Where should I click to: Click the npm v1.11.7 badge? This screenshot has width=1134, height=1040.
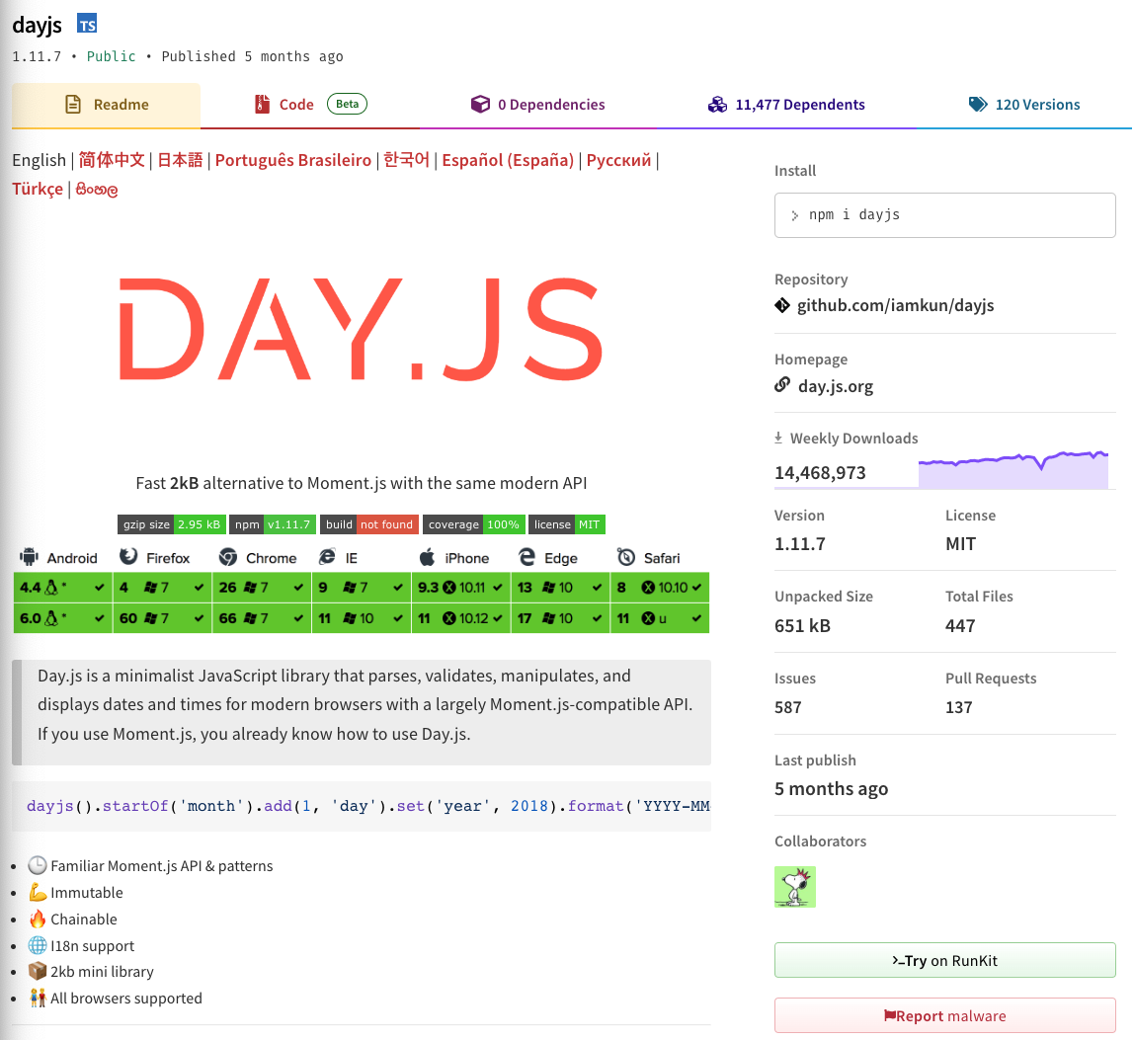click(x=273, y=524)
